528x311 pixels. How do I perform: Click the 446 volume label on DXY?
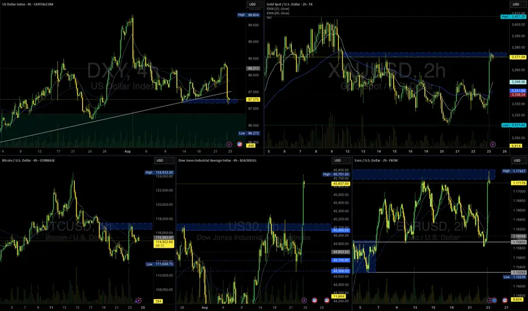pos(251,145)
